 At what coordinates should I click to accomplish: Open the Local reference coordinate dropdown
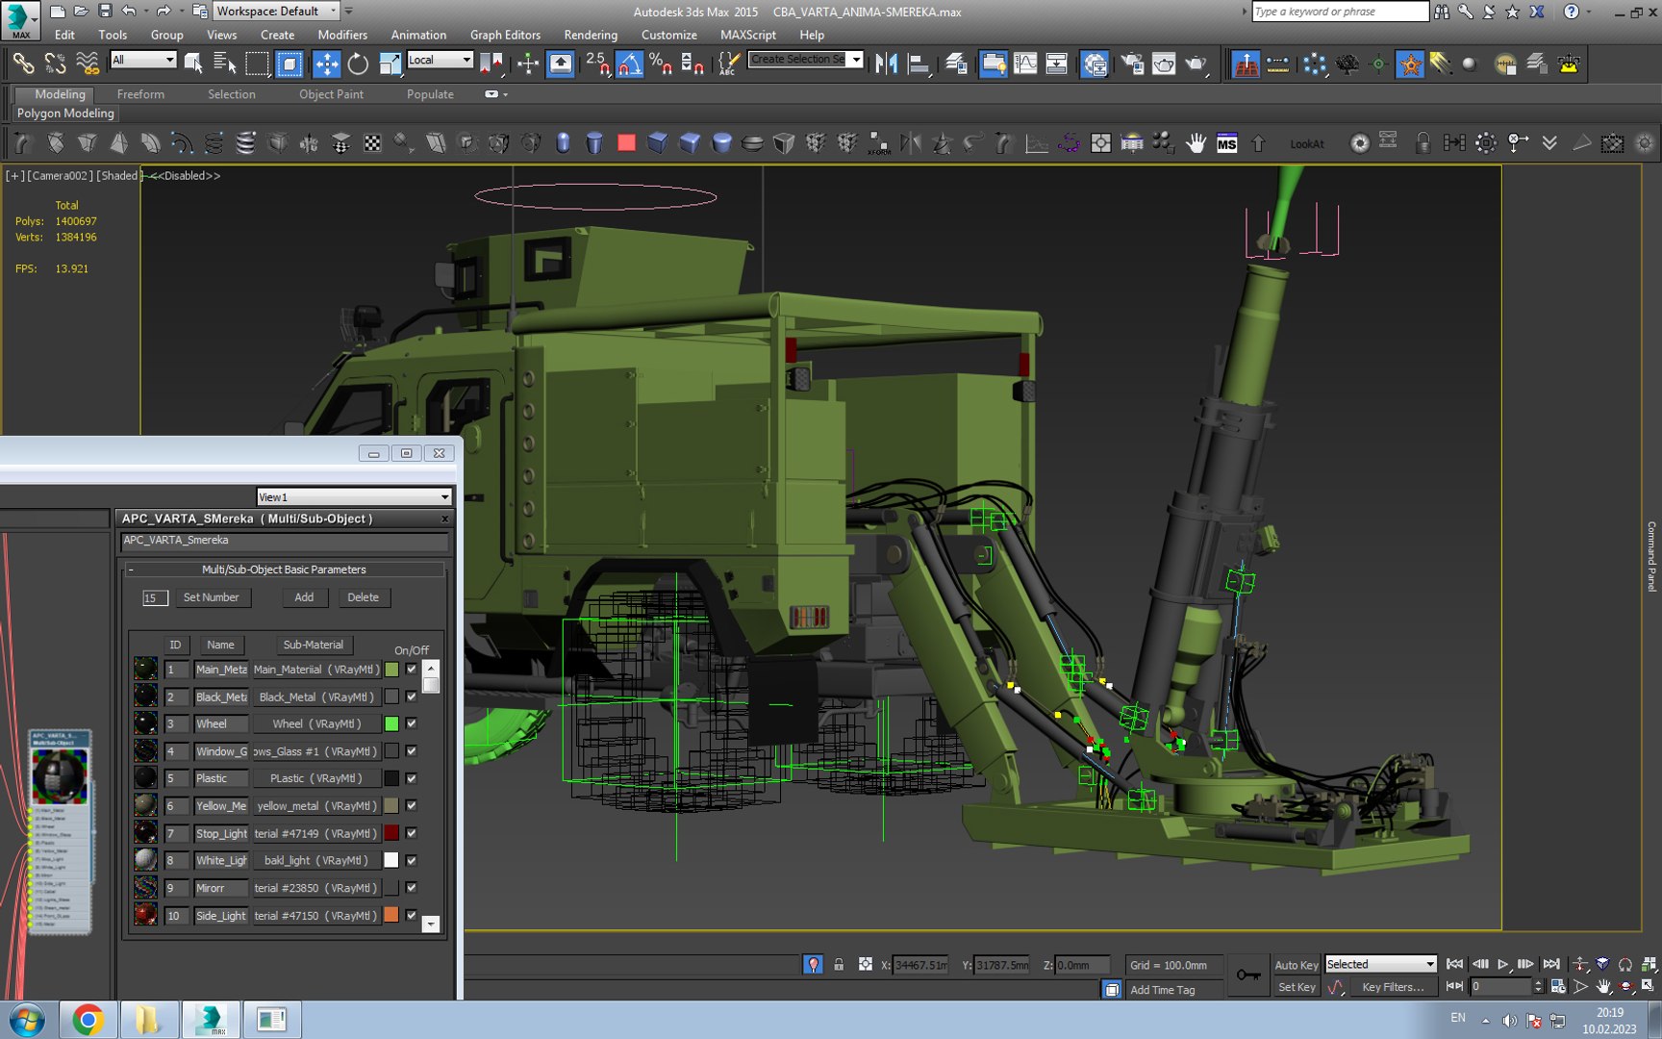pos(440,60)
